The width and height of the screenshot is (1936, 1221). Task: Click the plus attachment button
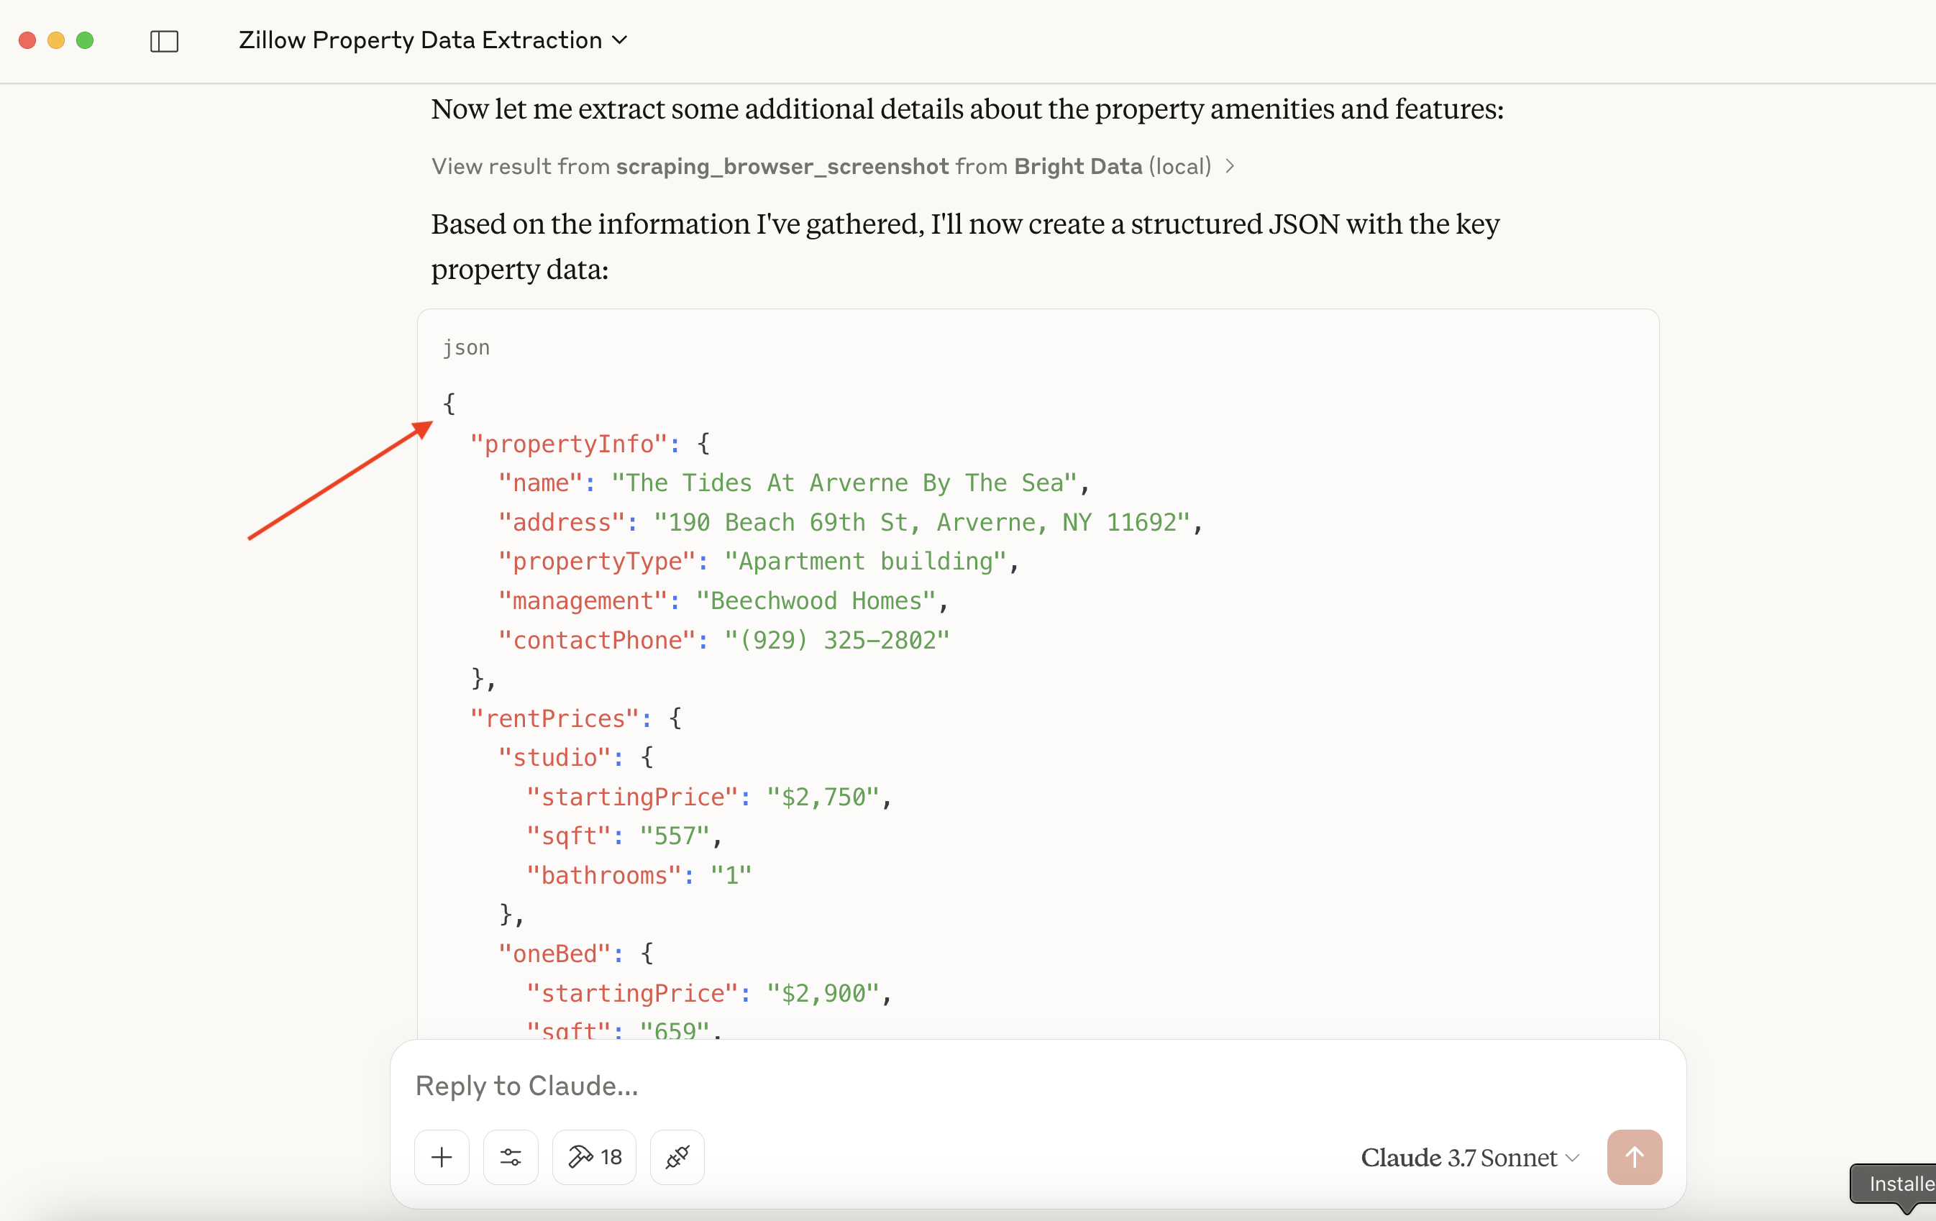[x=442, y=1157]
